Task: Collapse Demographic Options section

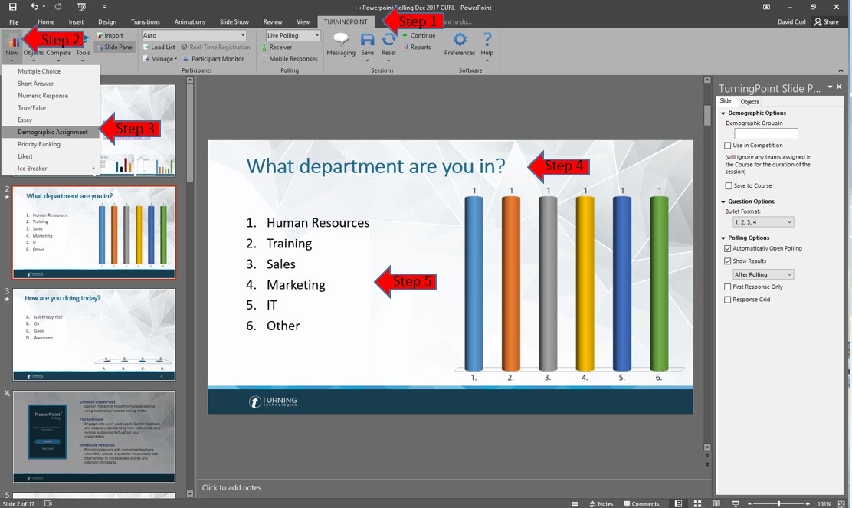Action: [x=723, y=113]
